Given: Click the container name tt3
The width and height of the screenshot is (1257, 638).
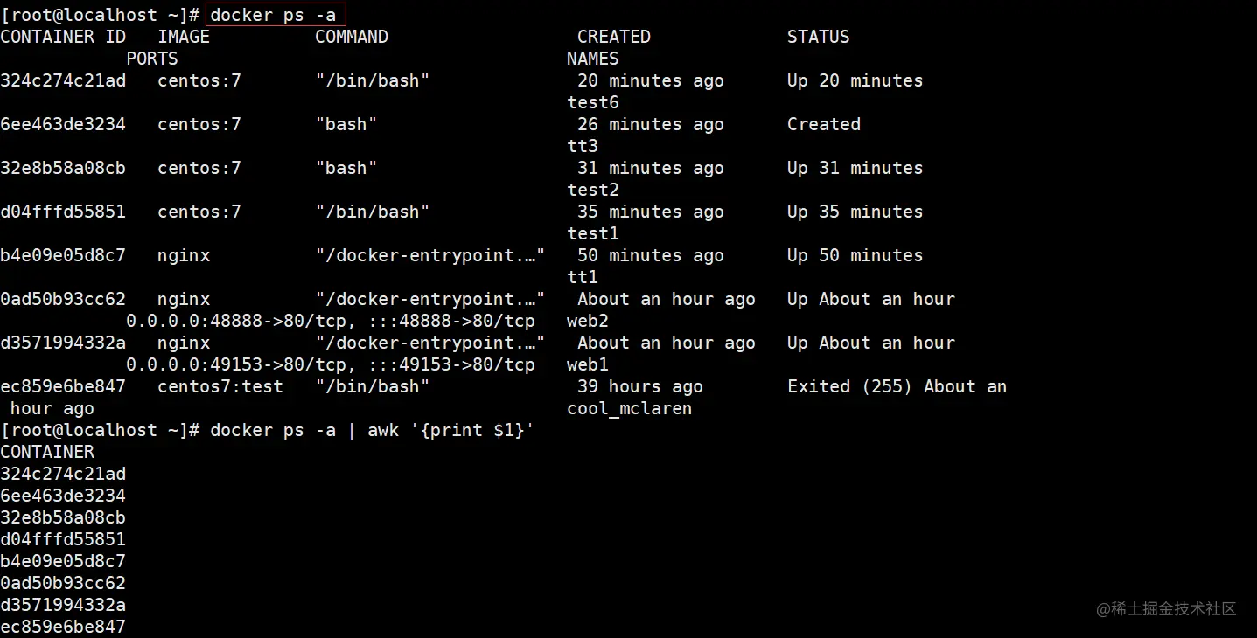Looking at the screenshot, I should pyautogui.click(x=583, y=146).
